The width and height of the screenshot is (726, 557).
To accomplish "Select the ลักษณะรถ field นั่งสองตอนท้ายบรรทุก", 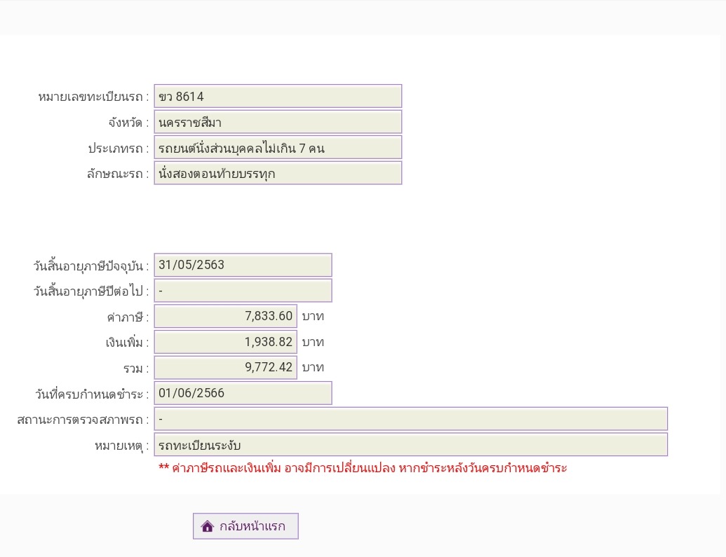I will pyautogui.click(x=278, y=173).
